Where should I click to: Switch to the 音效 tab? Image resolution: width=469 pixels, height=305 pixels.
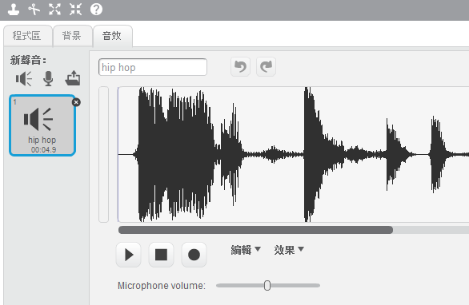tap(113, 36)
